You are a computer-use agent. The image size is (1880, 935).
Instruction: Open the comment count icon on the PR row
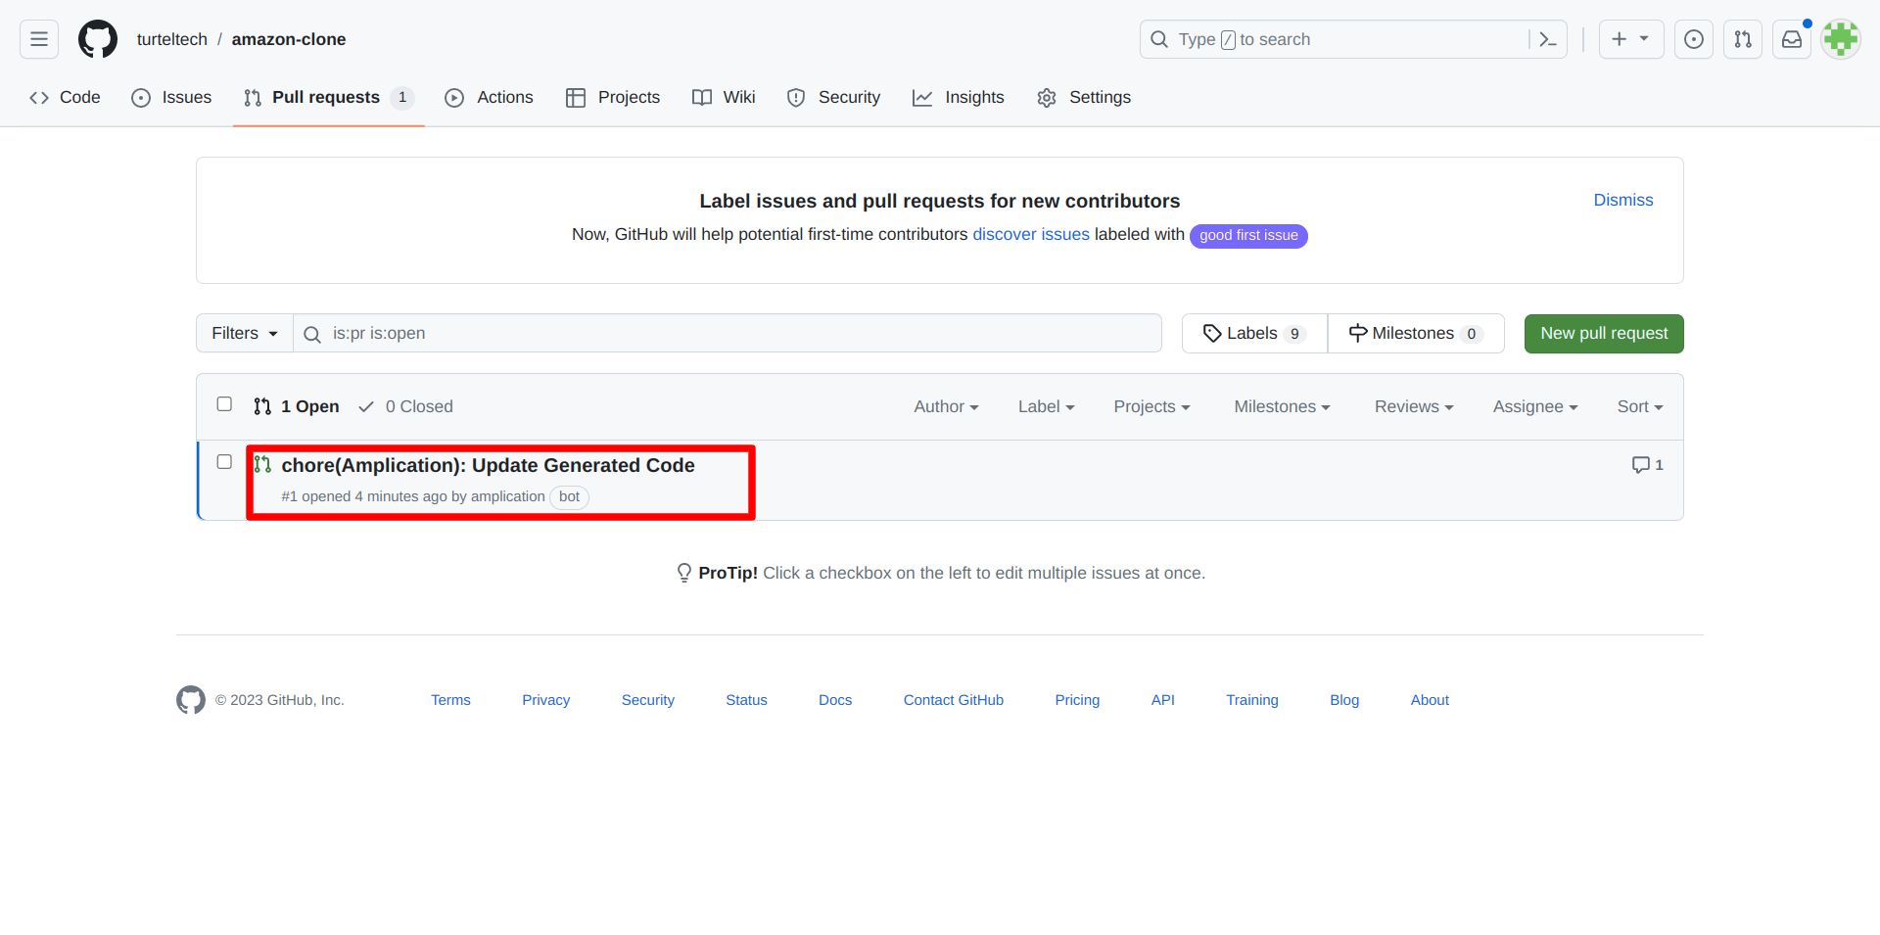tap(1642, 465)
